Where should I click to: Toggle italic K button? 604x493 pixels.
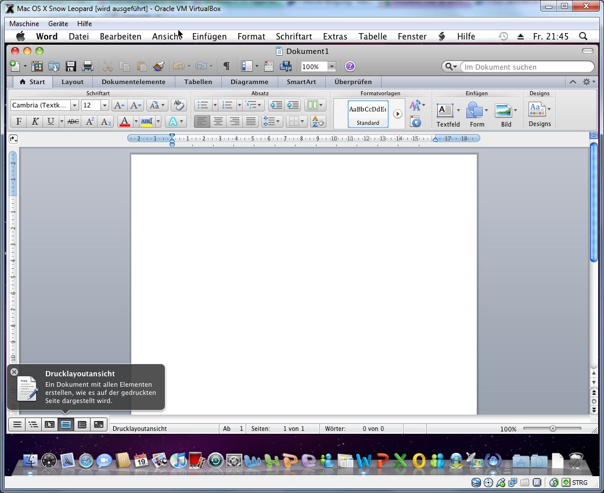pos(35,122)
